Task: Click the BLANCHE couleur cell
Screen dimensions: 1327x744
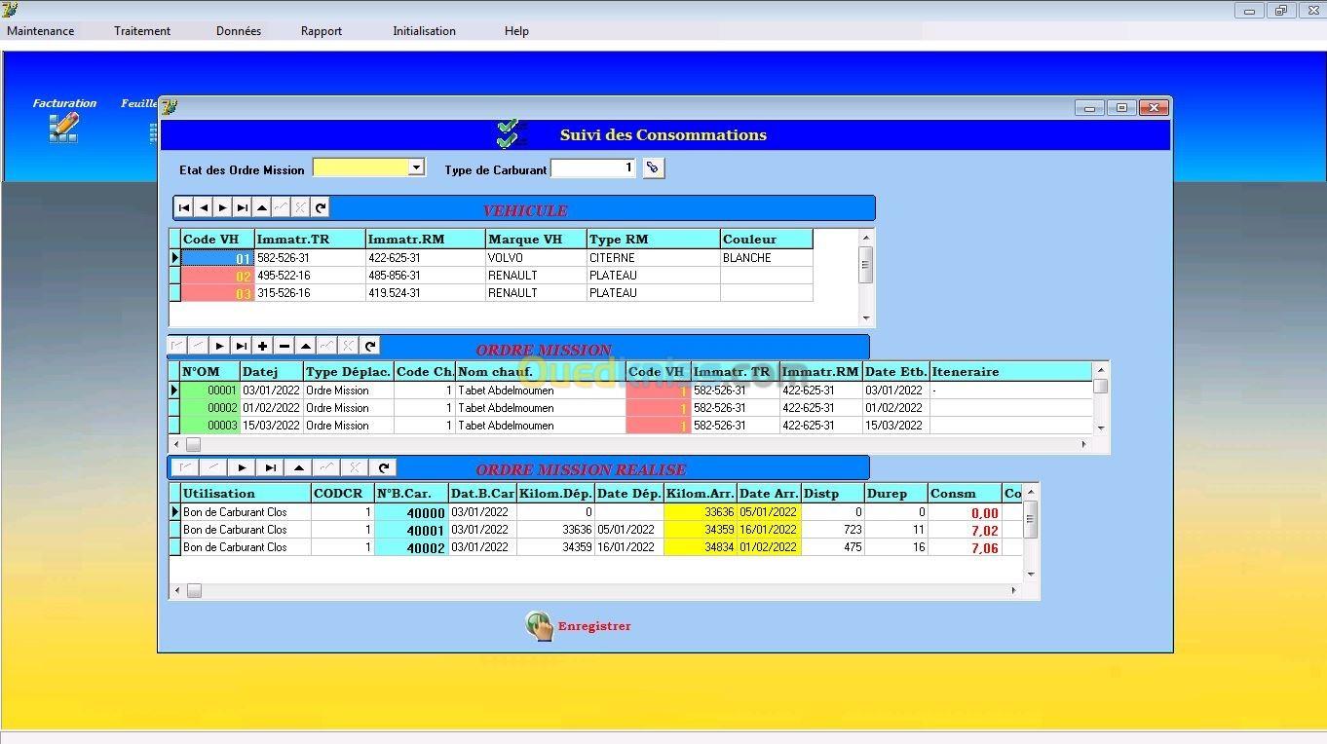Action: pyautogui.click(x=767, y=258)
